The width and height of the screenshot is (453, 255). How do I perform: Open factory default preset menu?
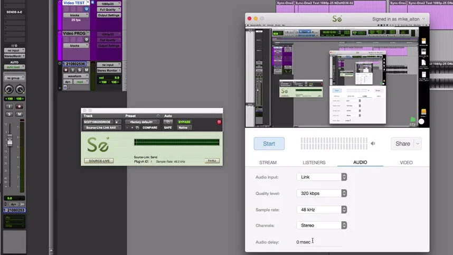coord(142,122)
